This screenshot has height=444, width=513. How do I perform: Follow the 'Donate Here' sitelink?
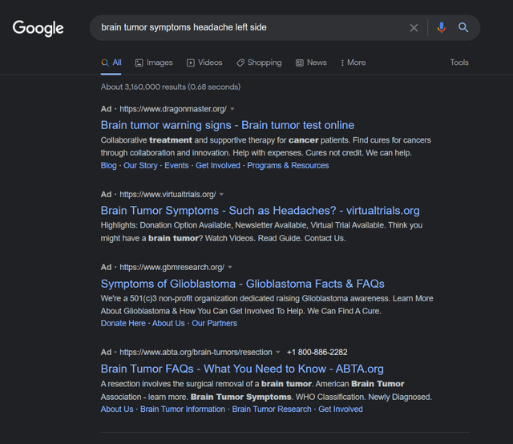tap(123, 323)
